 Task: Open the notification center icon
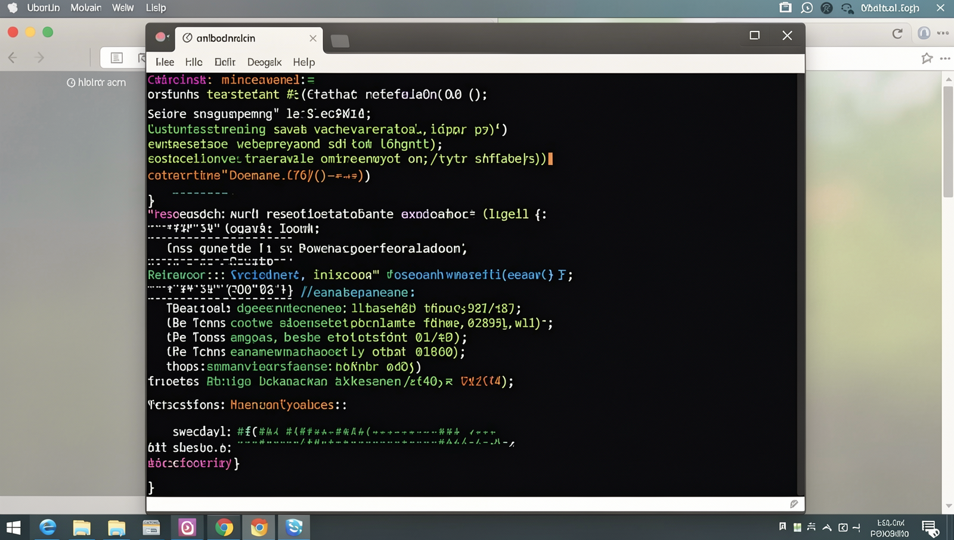coord(930,528)
